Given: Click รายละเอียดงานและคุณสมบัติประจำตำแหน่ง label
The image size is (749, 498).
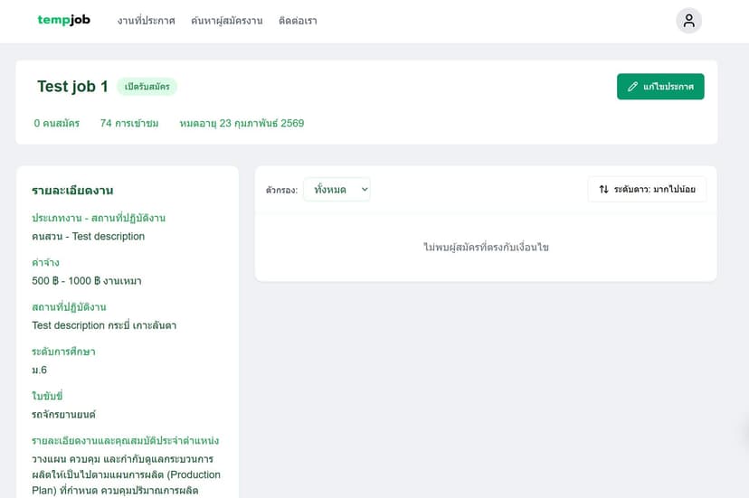Looking at the screenshot, I should pos(126,441).
